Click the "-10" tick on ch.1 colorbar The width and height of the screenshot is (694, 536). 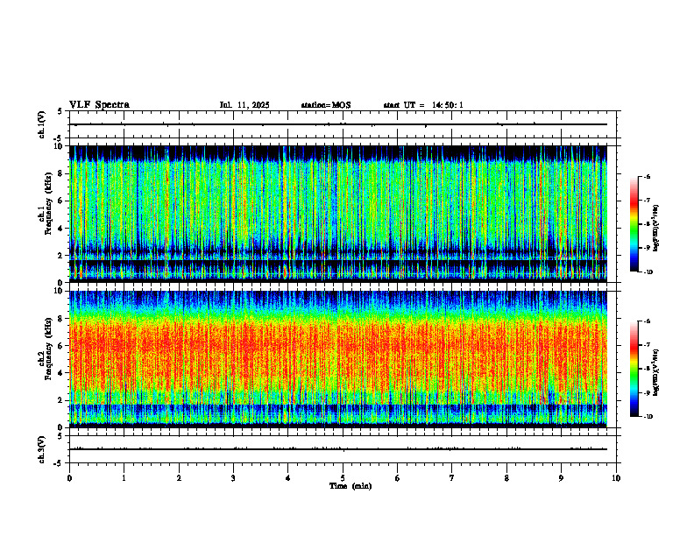point(648,272)
